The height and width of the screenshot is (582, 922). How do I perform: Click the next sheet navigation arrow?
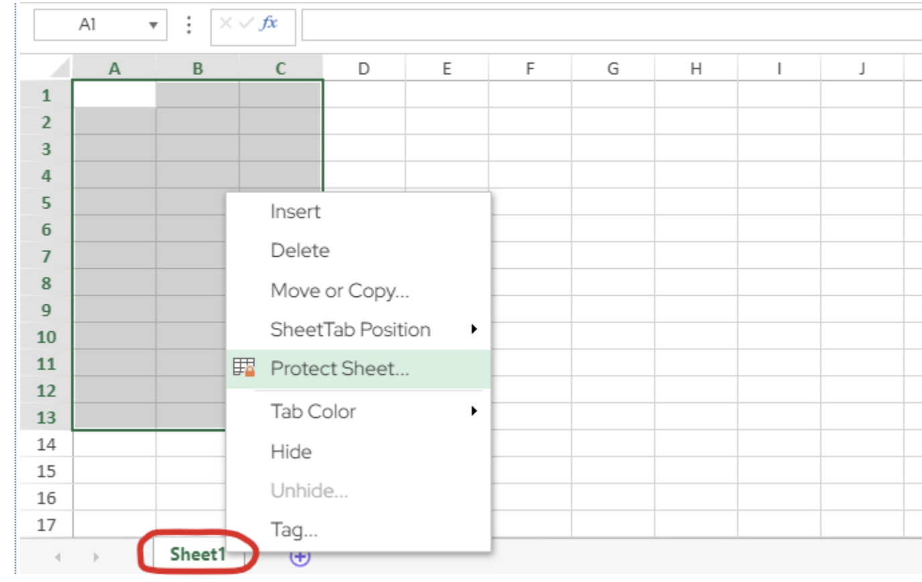tap(96, 557)
